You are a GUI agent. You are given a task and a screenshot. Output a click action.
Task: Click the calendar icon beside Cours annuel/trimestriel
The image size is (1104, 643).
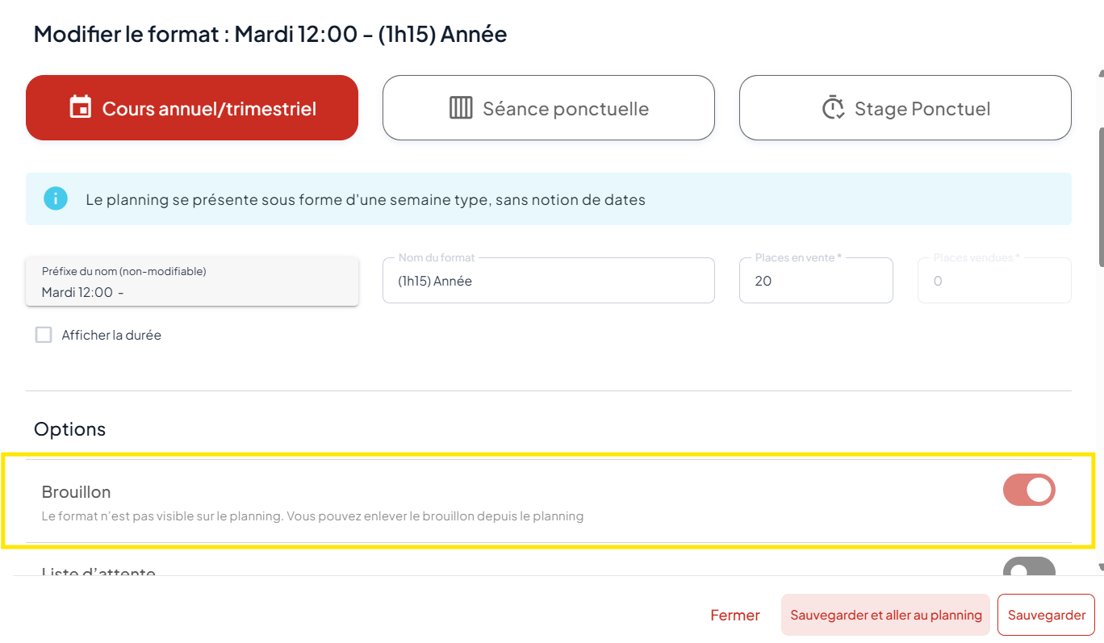point(81,108)
